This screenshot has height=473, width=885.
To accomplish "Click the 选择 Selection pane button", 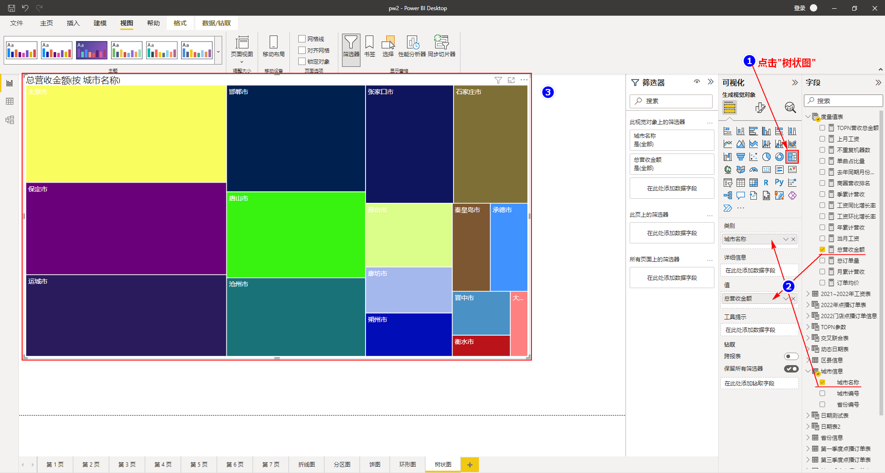I will pos(388,46).
